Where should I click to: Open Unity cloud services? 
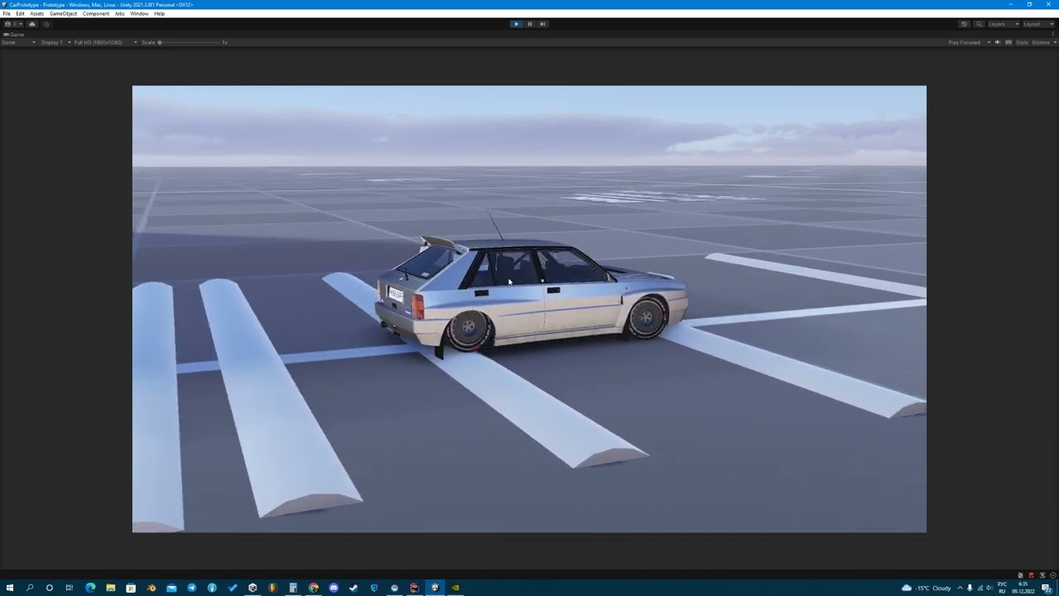pos(32,24)
